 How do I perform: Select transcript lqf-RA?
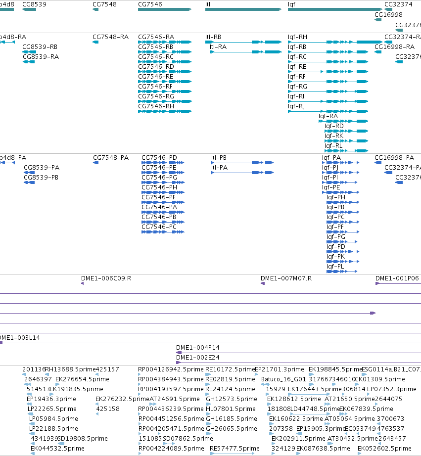pos(343,121)
